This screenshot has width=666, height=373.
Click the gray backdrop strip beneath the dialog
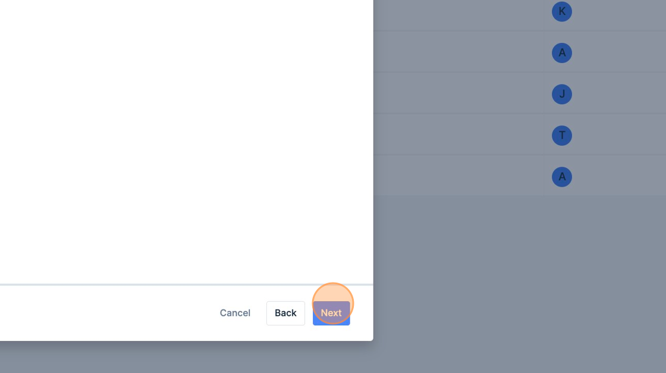coord(187,358)
